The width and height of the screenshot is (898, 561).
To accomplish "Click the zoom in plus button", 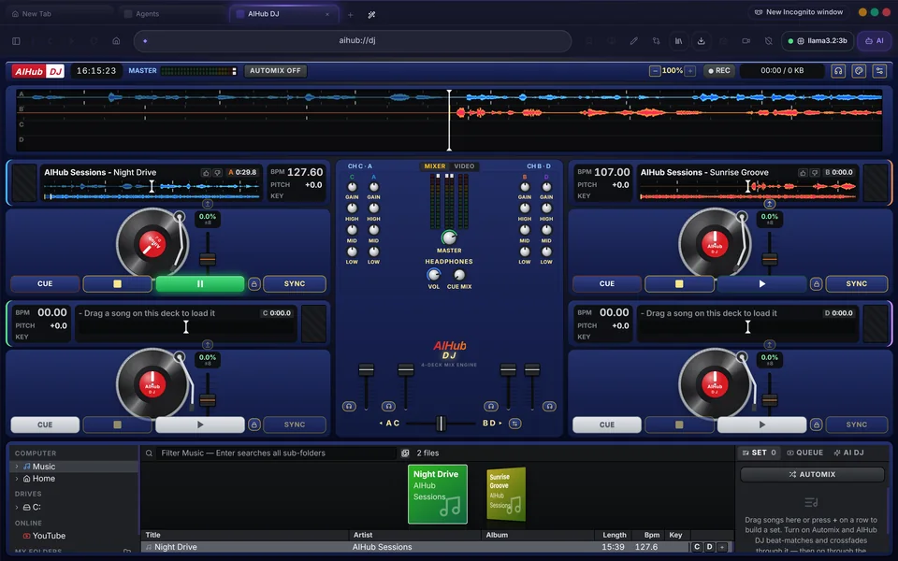I will 690,71.
